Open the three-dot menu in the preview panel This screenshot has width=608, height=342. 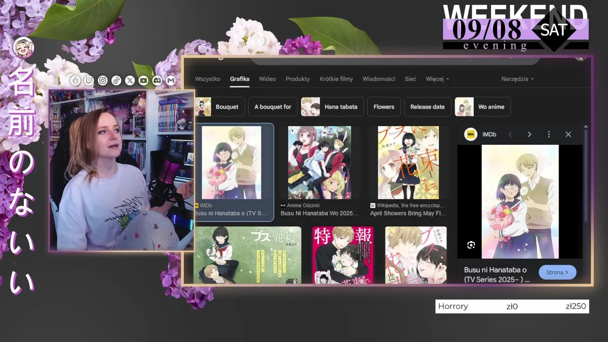pos(549,134)
